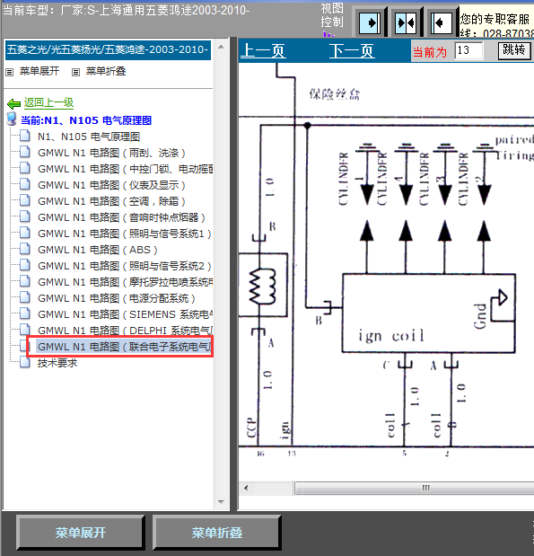Open GMWL N1 电路图(空调,除霜)

click(111, 201)
